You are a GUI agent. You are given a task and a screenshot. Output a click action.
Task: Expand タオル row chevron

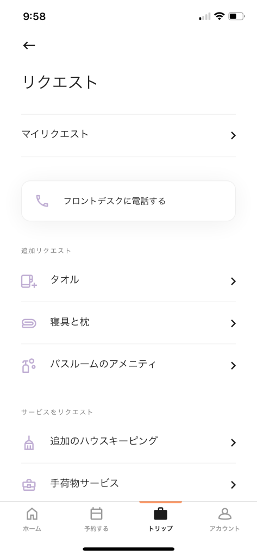point(233,281)
